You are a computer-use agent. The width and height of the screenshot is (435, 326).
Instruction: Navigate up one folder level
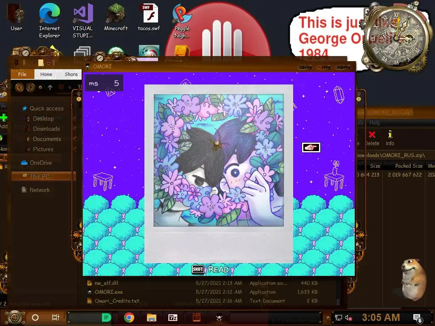click(50, 87)
